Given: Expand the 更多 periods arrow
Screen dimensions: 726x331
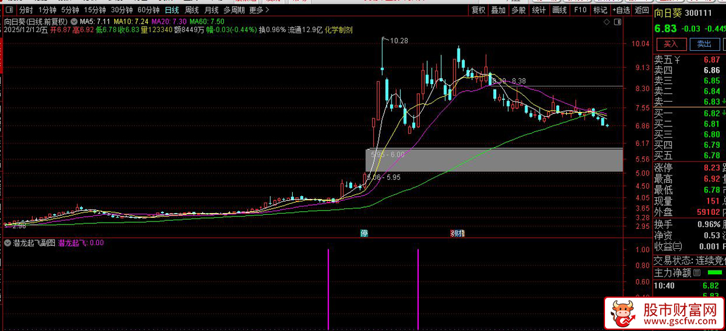Looking at the screenshot, I should pyautogui.click(x=269, y=10).
